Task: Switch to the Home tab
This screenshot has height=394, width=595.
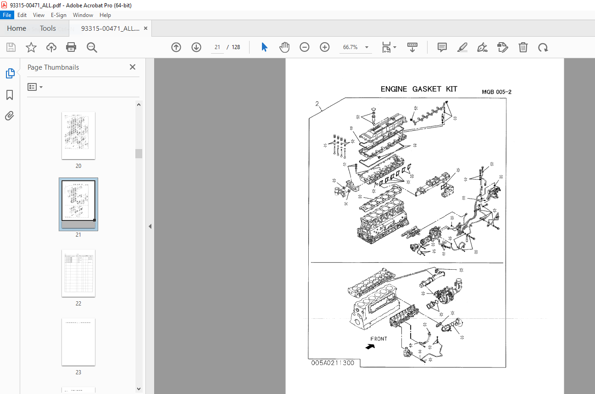Action: [x=17, y=28]
